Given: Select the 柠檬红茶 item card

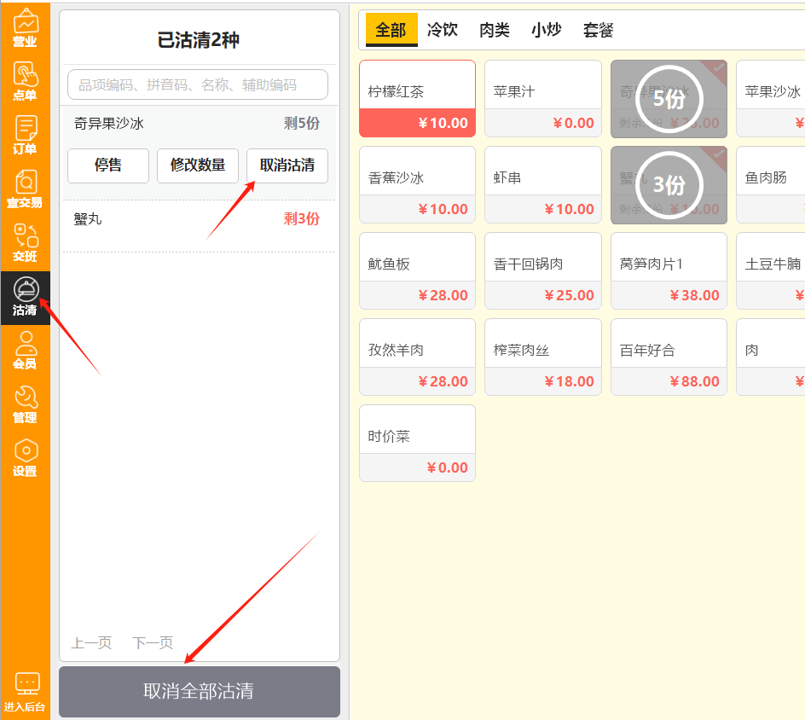Looking at the screenshot, I should [x=417, y=99].
